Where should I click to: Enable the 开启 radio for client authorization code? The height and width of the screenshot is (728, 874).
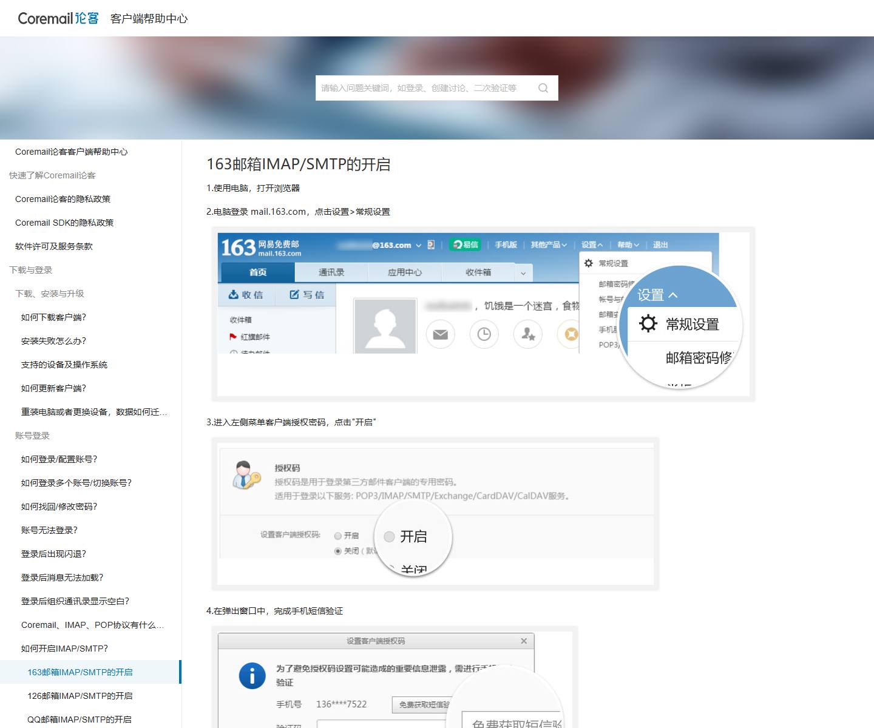(337, 536)
